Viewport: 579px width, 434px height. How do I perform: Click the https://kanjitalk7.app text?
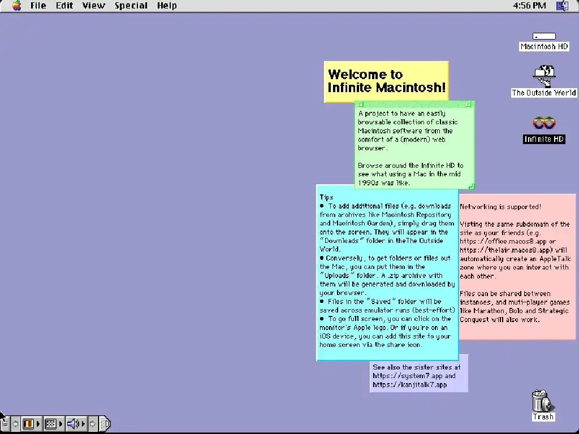pyautogui.click(x=410, y=384)
